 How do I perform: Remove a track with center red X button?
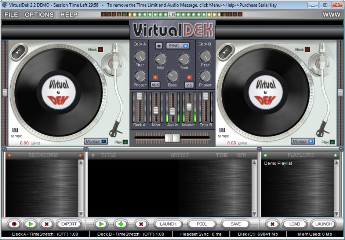tap(141, 224)
